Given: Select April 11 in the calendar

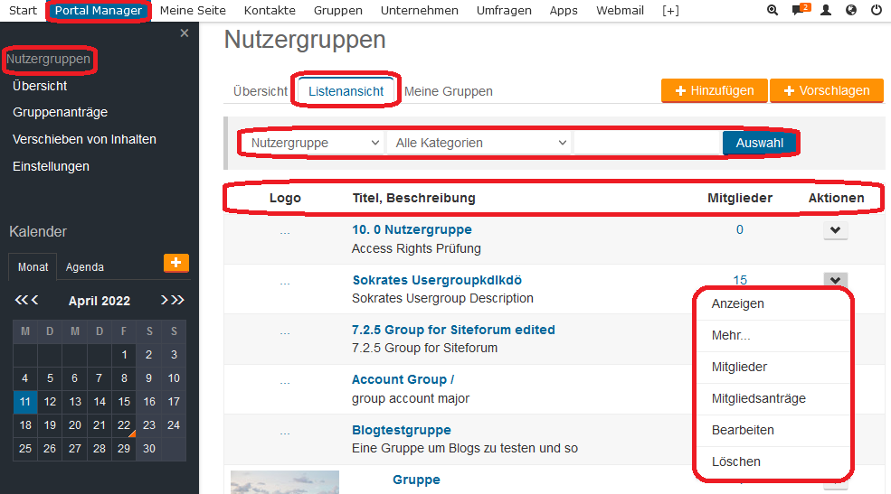Looking at the screenshot, I should [x=25, y=402].
